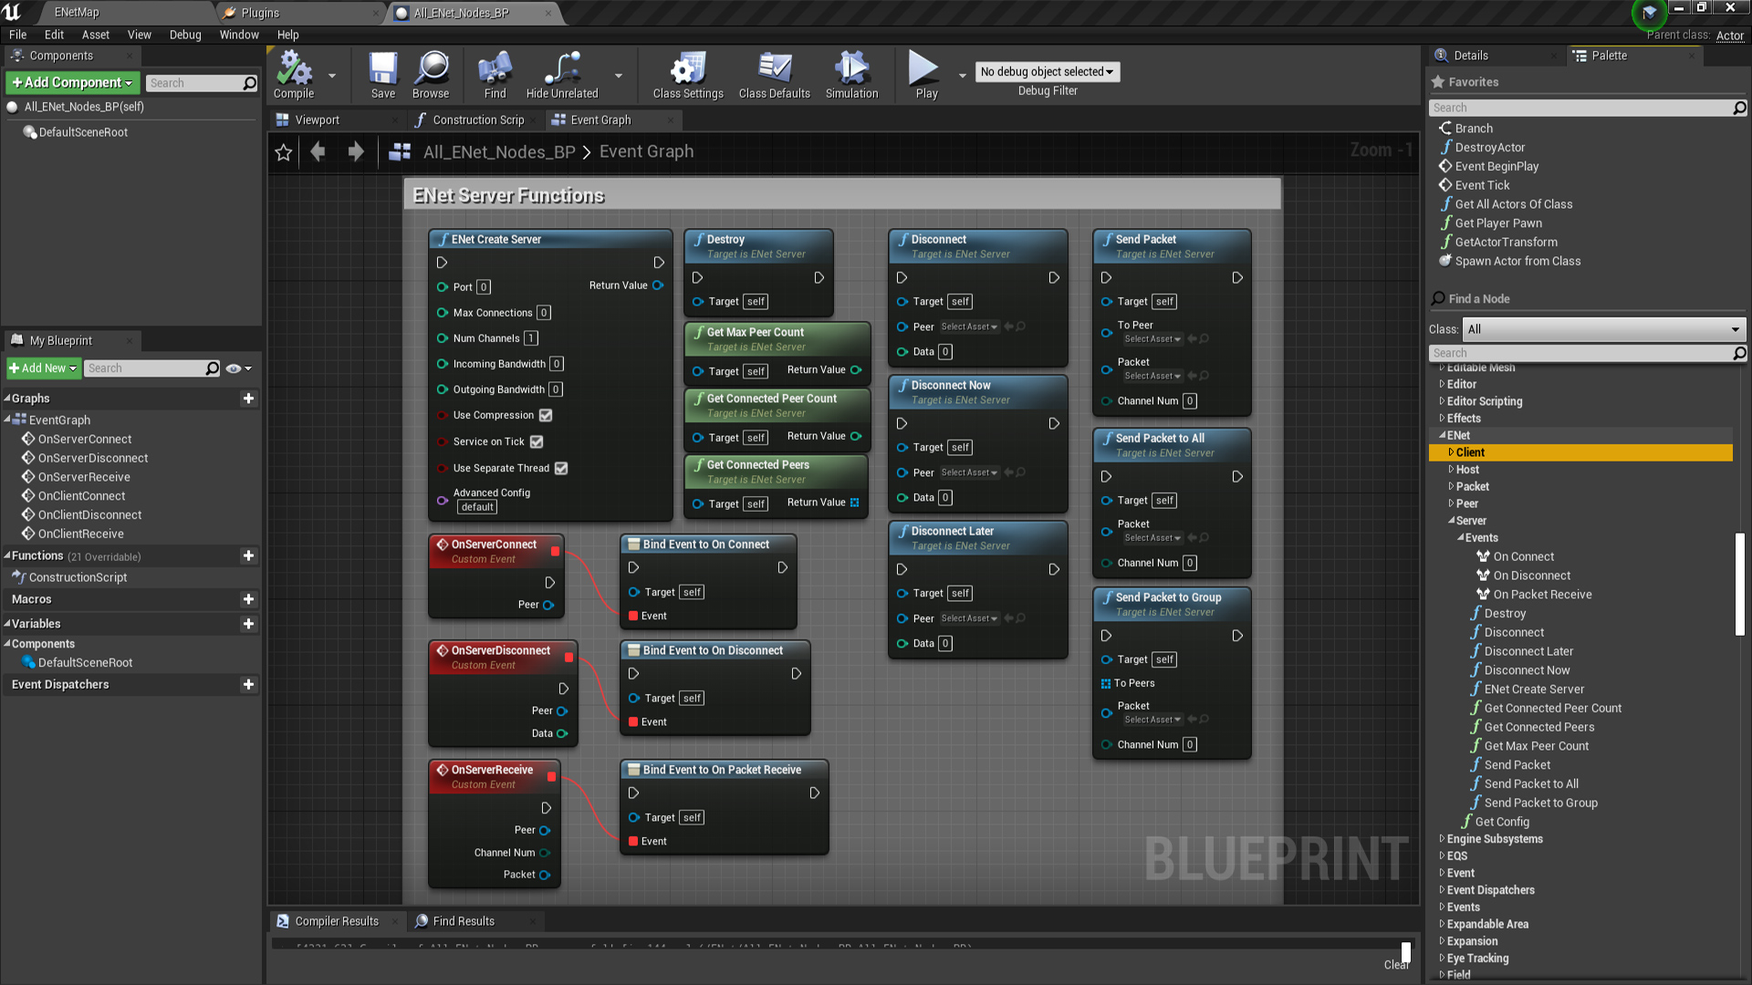The height and width of the screenshot is (985, 1752).
Task: Click the Add Component button
Action: click(x=72, y=83)
